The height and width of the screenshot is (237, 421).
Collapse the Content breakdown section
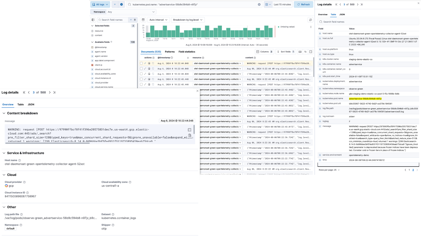coord(4,113)
